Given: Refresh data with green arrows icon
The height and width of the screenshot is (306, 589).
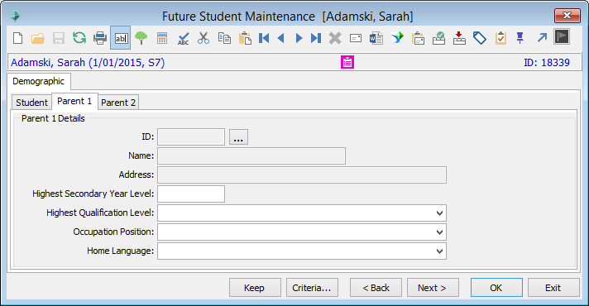Looking at the screenshot, I should (x=79, y=38).
